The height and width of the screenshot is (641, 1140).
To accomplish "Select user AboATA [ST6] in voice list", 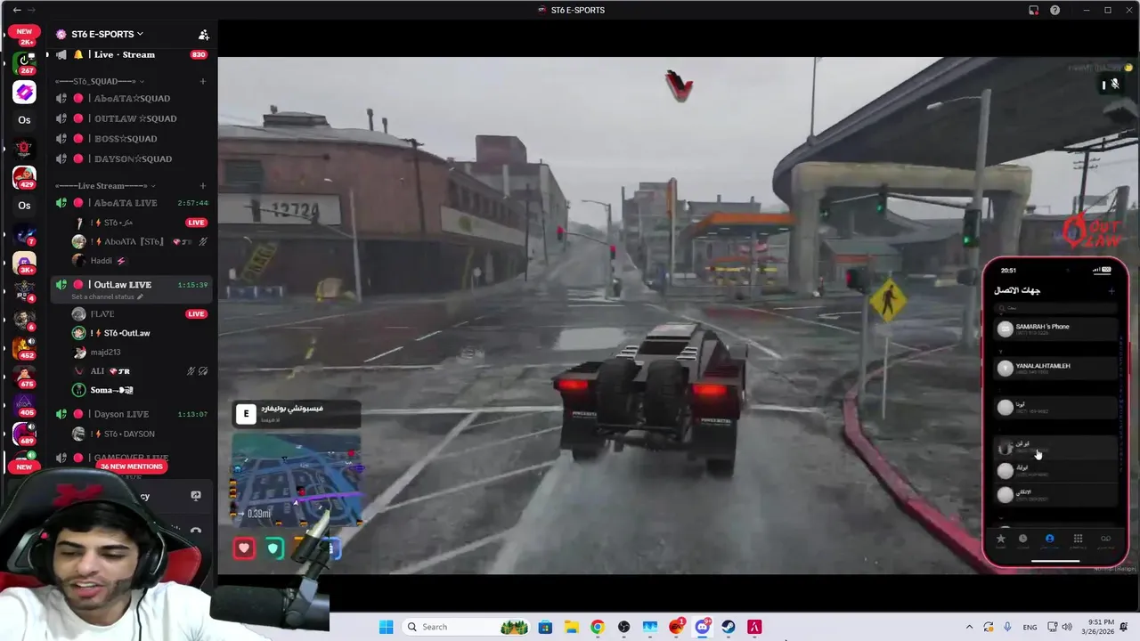I will pyautogui.click(x=134, y=241).
